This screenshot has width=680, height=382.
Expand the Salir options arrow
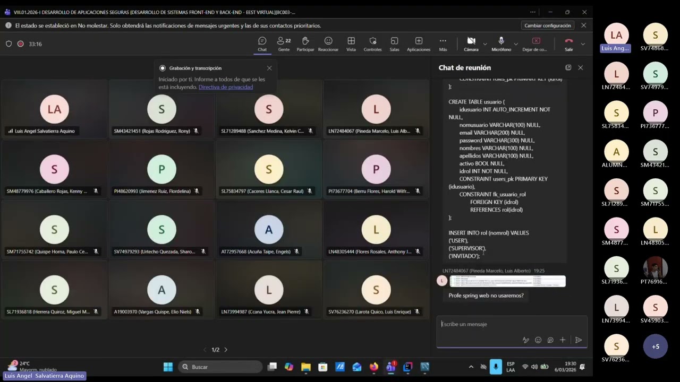[583, 44]
